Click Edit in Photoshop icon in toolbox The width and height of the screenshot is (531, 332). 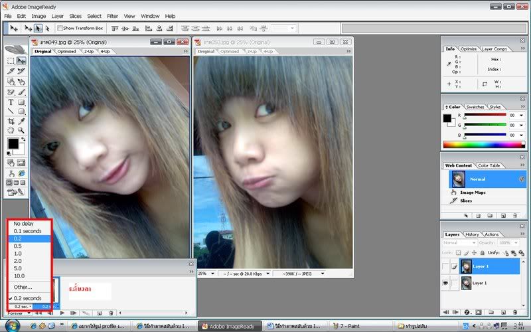16,193
